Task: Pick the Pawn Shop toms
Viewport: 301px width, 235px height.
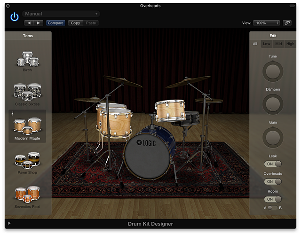Action: (27, 163)
